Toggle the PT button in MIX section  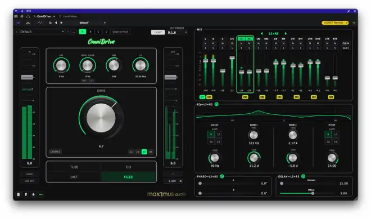(202, 97)
